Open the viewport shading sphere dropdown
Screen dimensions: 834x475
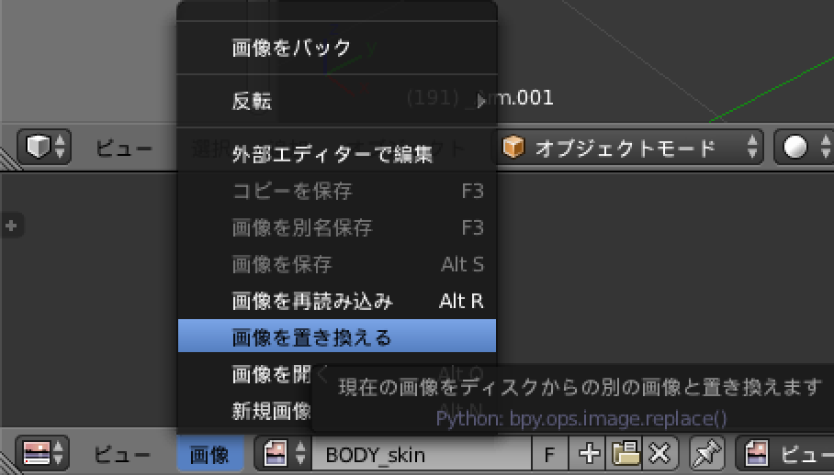(806, 148)
